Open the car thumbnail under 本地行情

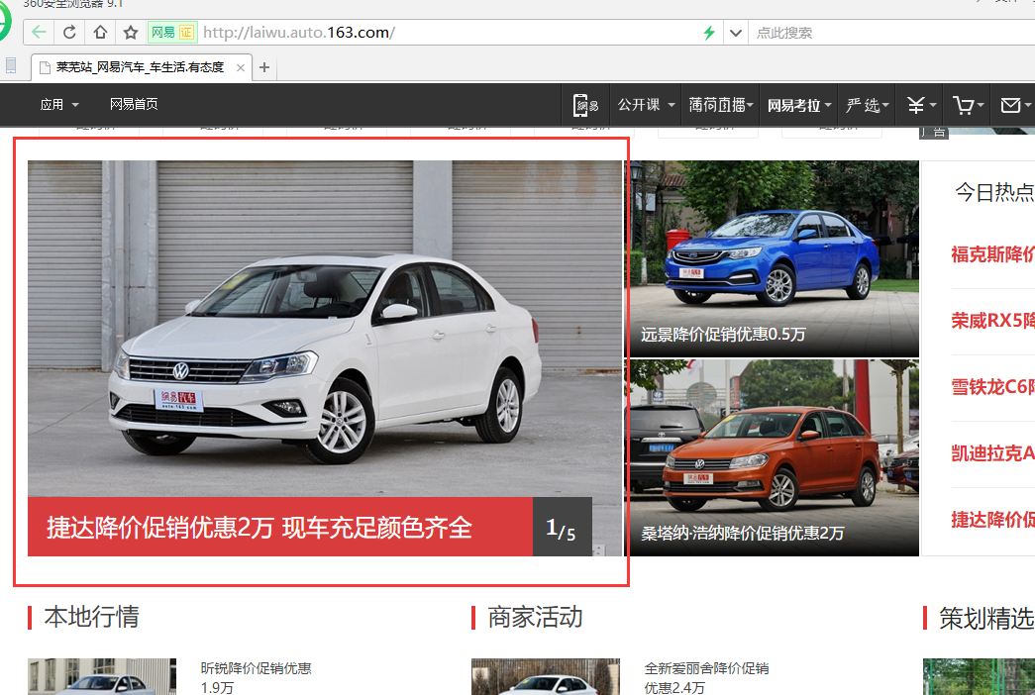coord(102,676)
